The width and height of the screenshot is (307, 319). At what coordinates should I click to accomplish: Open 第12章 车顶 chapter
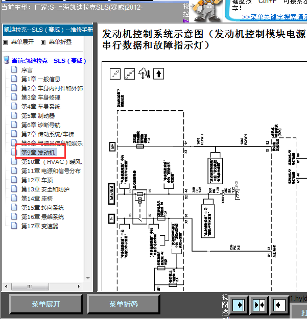tap(37, 180)
